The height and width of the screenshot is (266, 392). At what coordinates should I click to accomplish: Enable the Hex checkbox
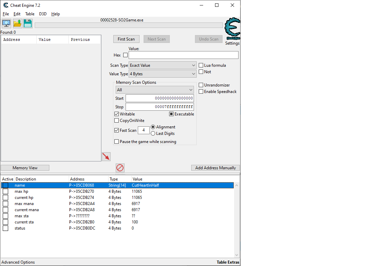125,55
